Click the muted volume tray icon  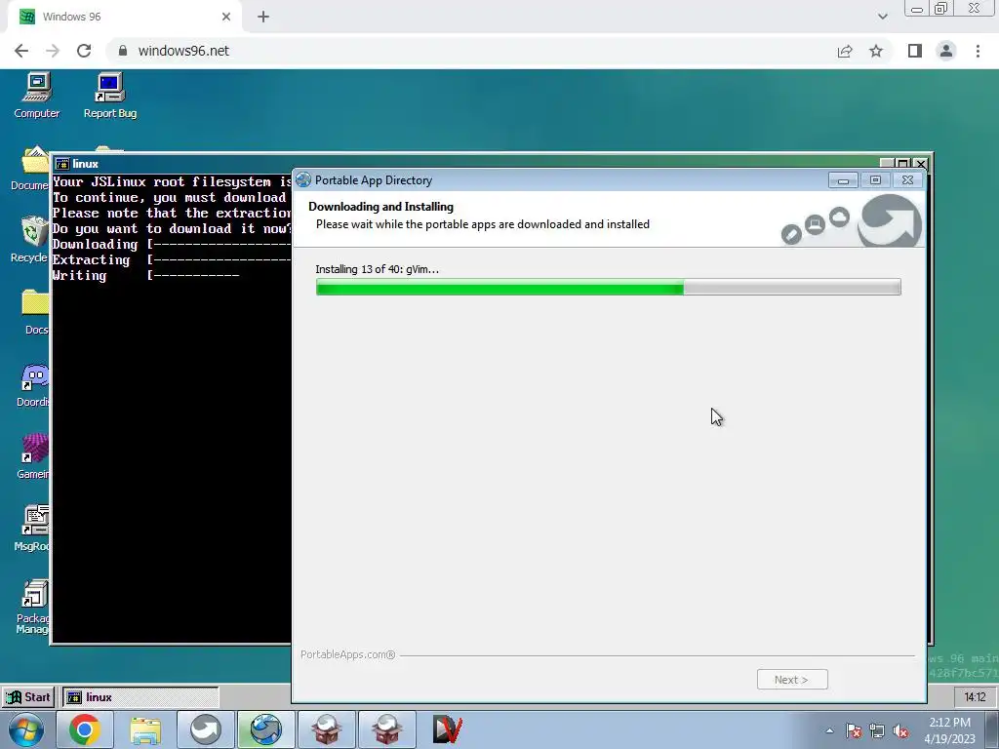tap(900, 730)
